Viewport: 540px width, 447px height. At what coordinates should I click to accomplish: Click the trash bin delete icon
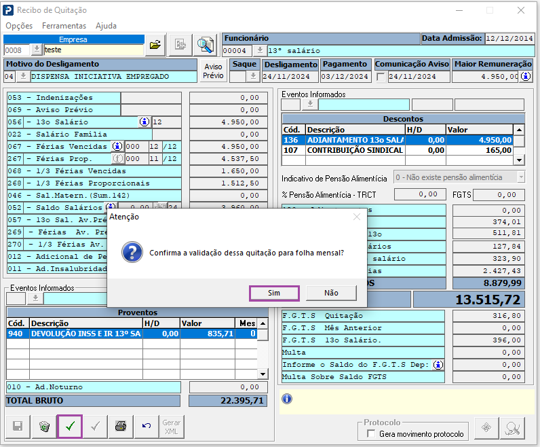point(44,427)
